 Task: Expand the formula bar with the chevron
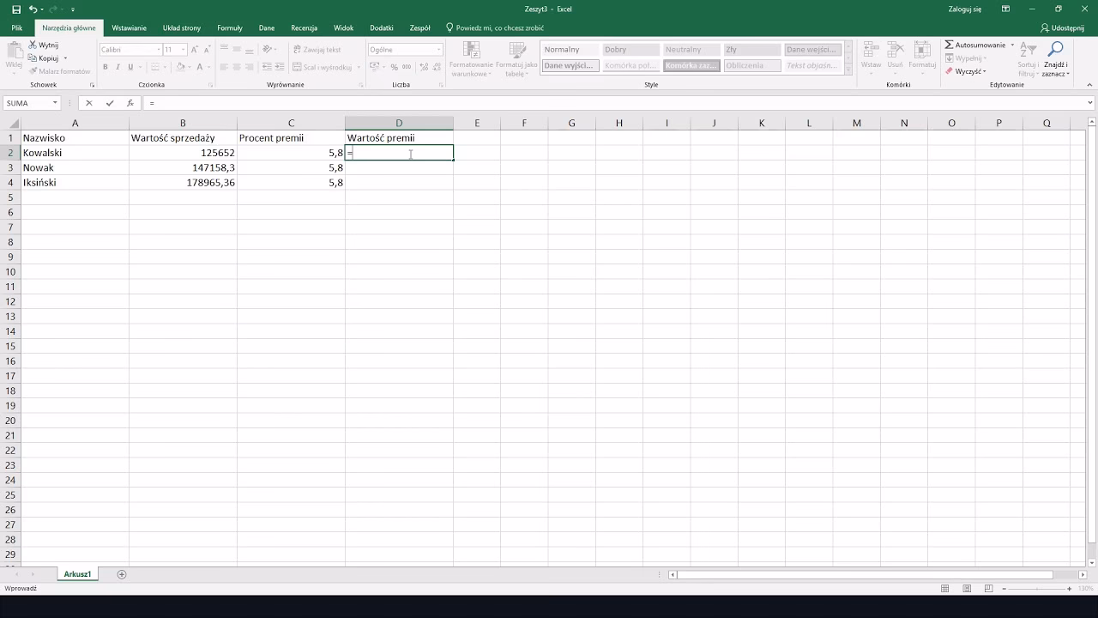[x=1090, y=103]
